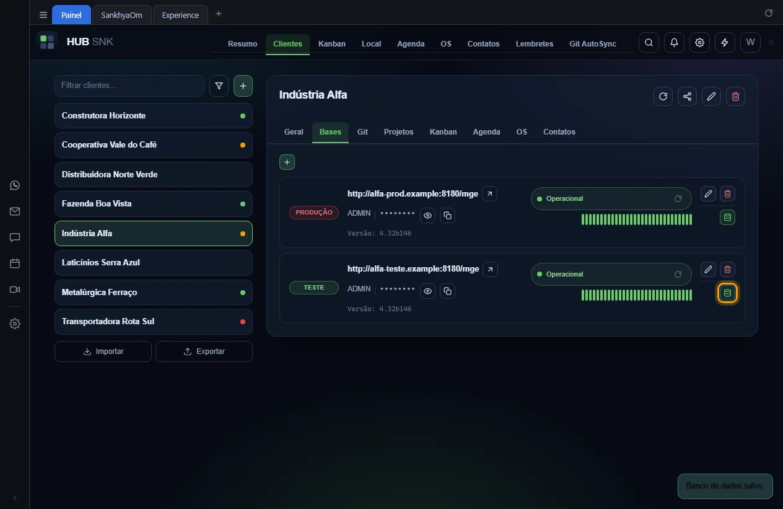Viewport: 783px width, 509px height.
Task: Add a new client with plus button
Action: [x=243, y=86]
